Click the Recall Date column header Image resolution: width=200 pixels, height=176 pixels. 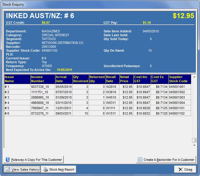112,79
